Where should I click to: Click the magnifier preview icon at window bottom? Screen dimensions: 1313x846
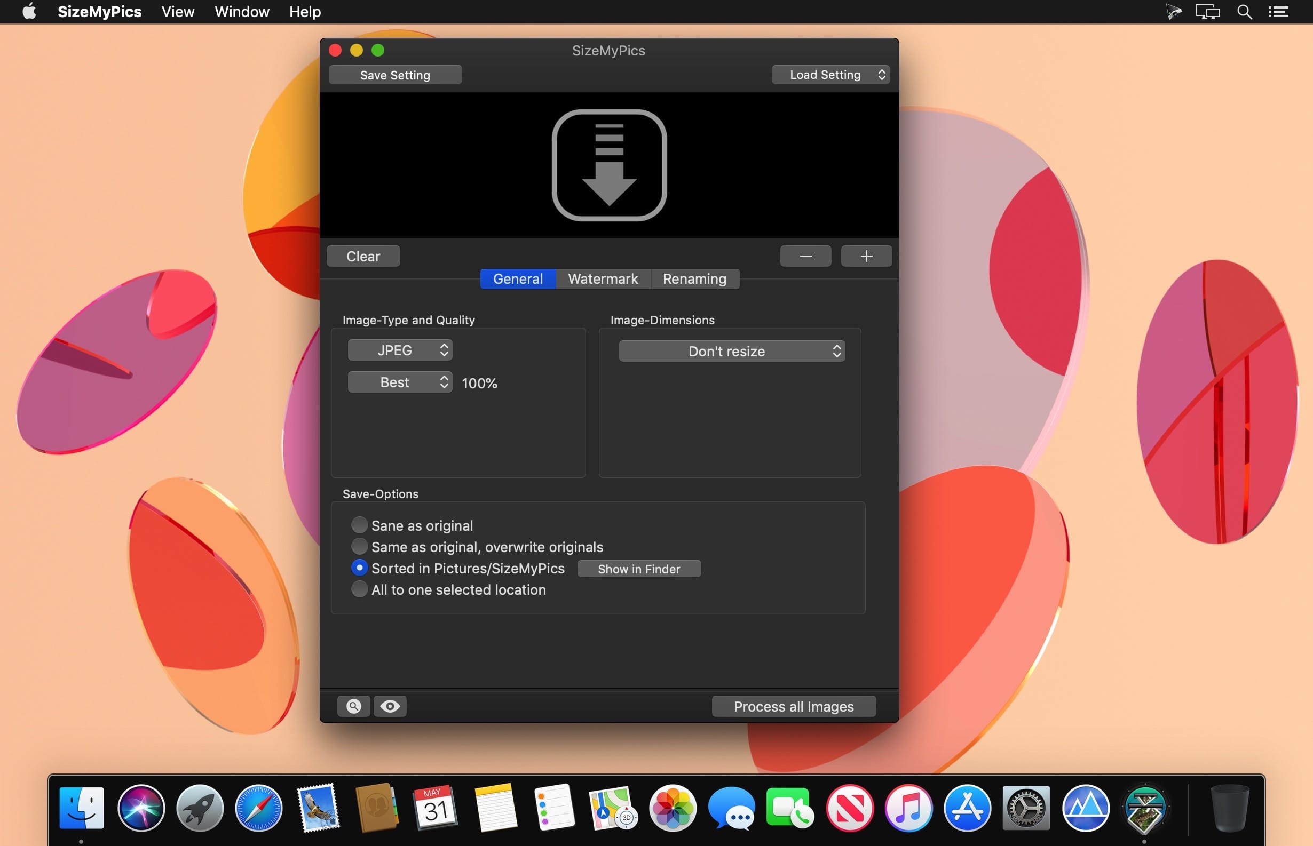click(x=353, y=706)
